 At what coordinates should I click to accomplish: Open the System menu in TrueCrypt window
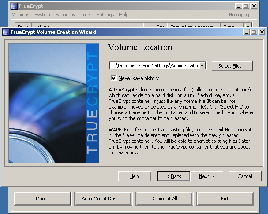[x=42, y=15]
